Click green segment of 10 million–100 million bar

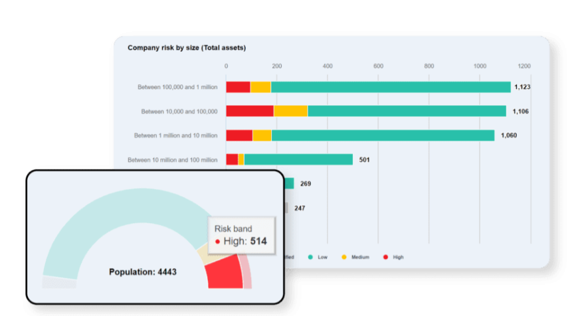click(298, 159)
